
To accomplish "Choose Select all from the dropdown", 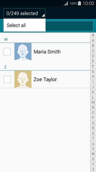I will 25,25.
